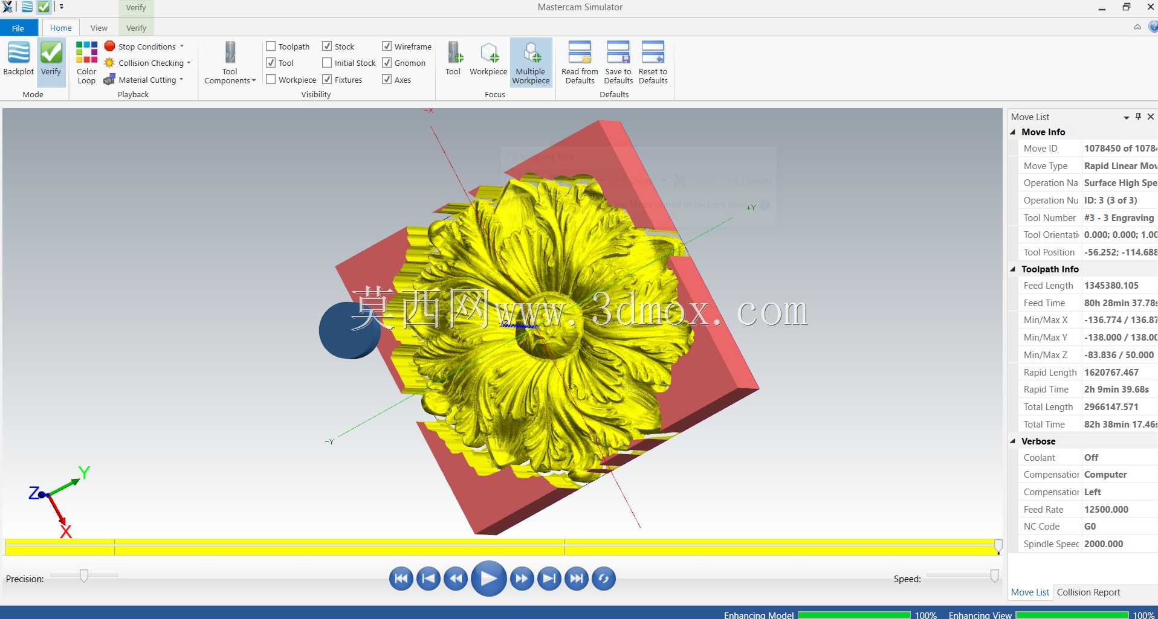Select the Coolant Off row
The width and height of the screenshot is (1158, 619).
click(x=1084, y=457)
